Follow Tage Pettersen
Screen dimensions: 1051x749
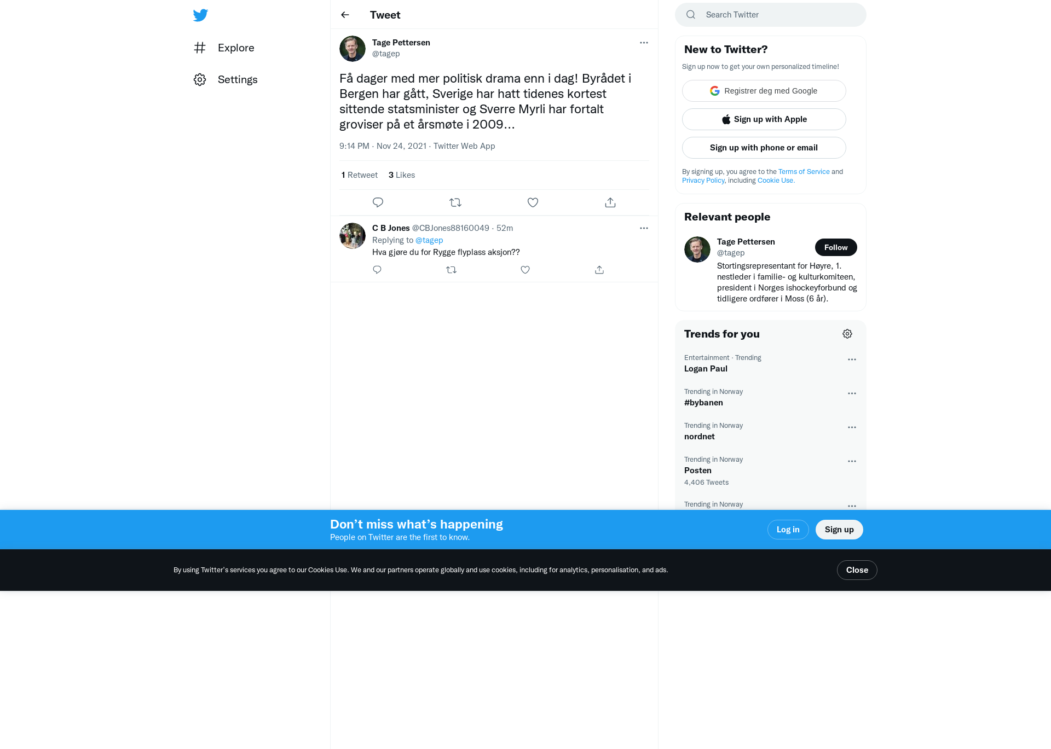pos(836,247)
